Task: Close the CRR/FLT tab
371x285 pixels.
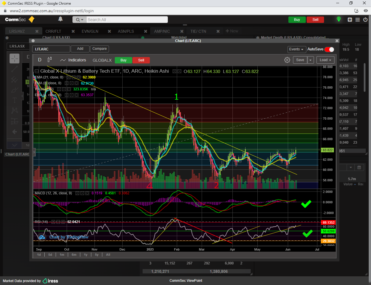Action: pos(73,31)
